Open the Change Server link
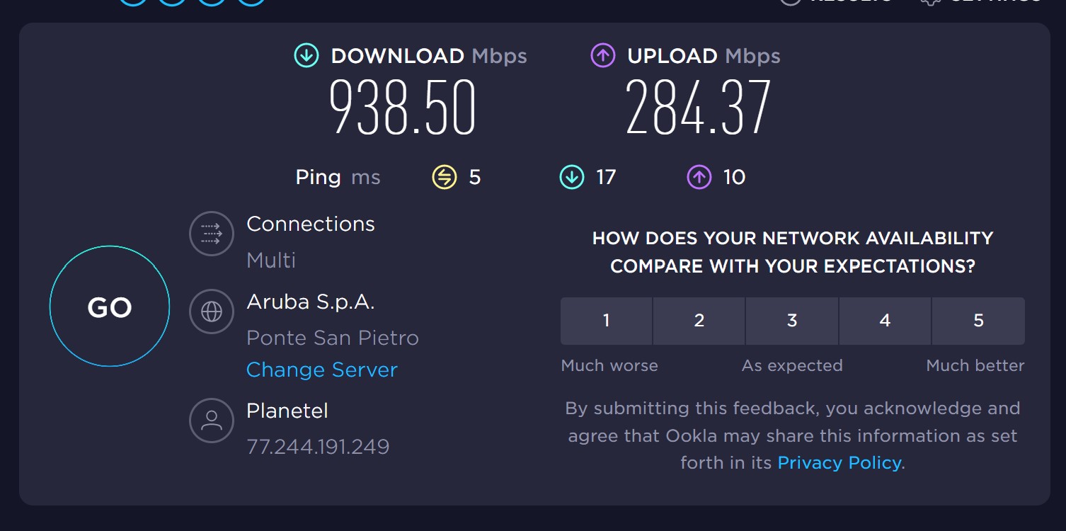1066x531 pixels. (x=322, y=370)
